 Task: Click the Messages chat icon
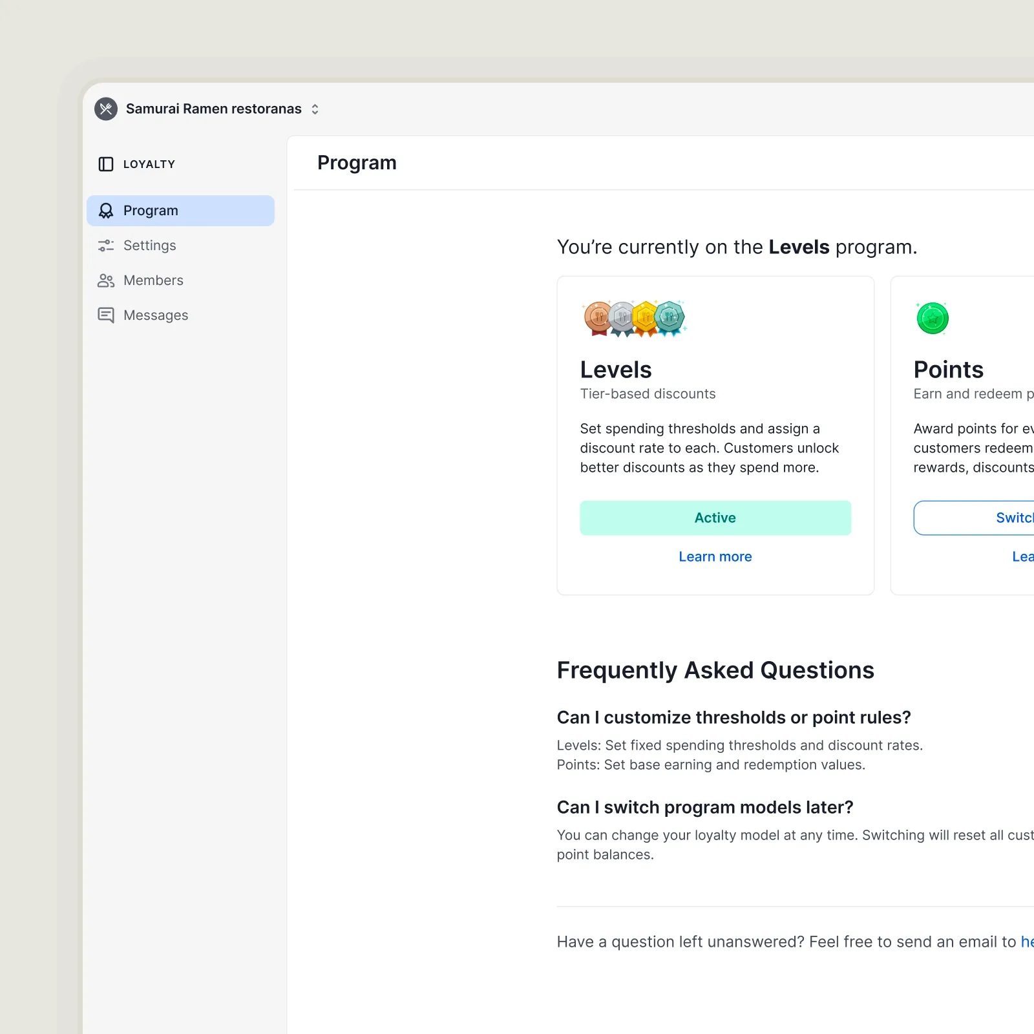[x=106, y=315]
